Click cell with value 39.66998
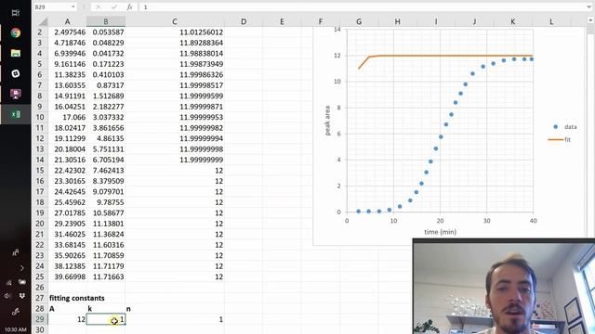Image resolution: width=595 pixels, height=334 pixels. coord(68,276)
